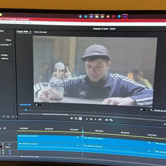Click the monitor playhead marker on mini ruler

pyautogui.click(x=26, y=110)
